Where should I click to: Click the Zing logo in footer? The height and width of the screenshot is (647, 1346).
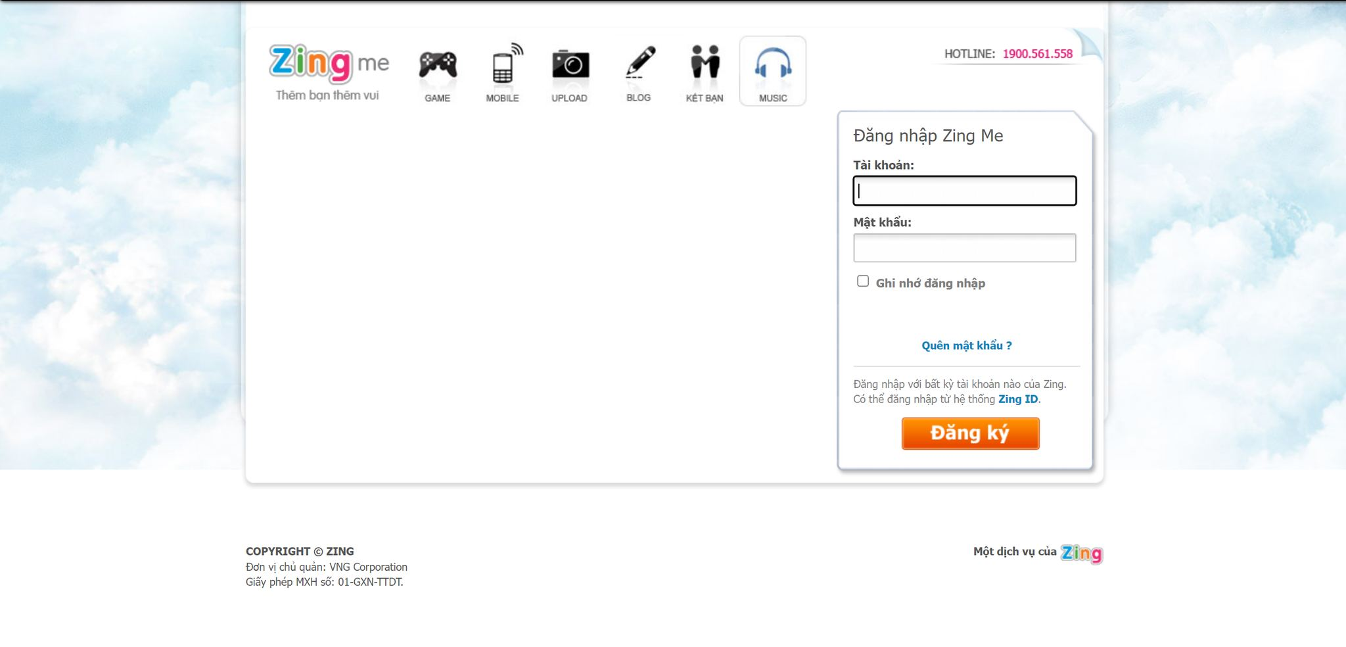click(1081, 554)
